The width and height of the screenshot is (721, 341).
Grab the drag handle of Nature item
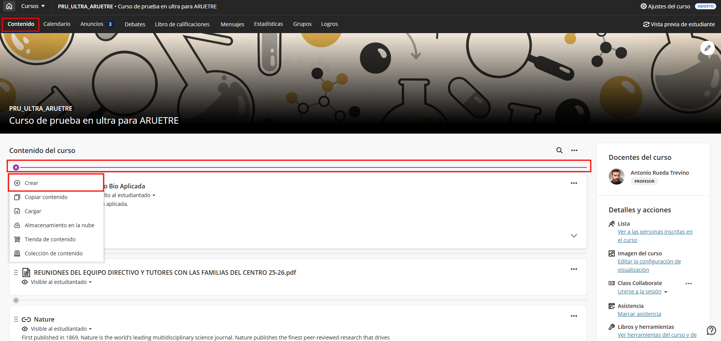16,319
